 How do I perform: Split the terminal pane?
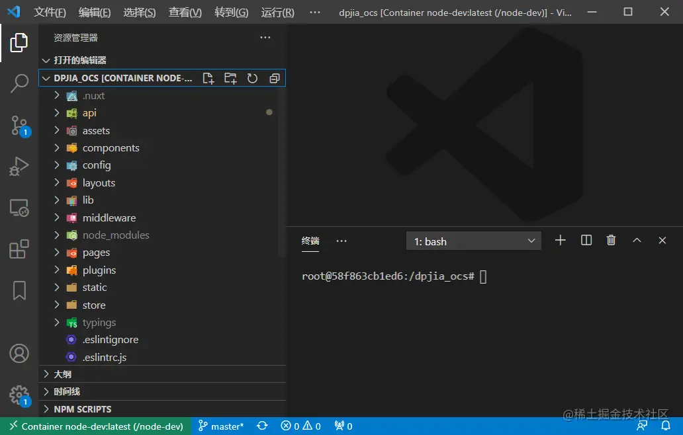586,240
